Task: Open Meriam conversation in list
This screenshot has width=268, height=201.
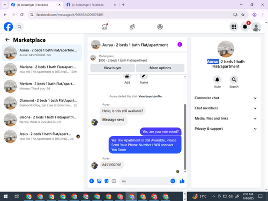Action: (x=42, y=86)
